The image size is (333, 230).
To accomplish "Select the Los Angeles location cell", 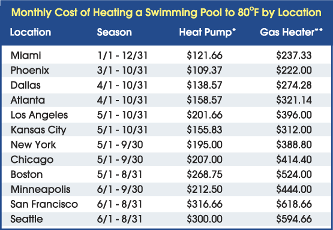I will 39,115.
